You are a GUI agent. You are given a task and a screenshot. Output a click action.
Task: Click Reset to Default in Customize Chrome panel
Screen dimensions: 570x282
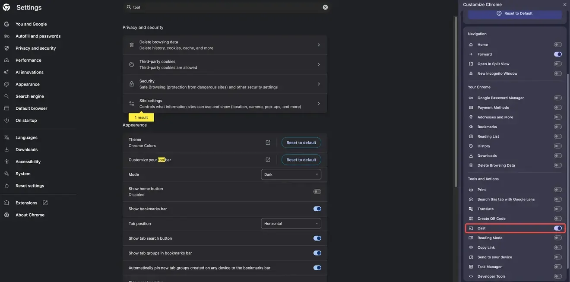[515, 13]
